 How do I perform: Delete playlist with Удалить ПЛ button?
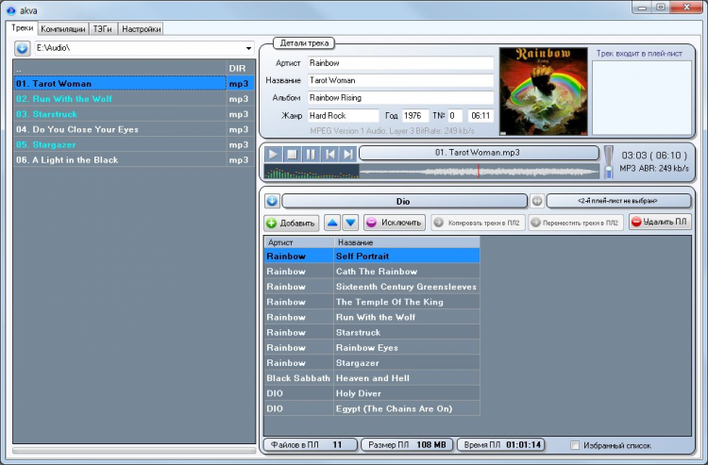[x=659, y=222]
